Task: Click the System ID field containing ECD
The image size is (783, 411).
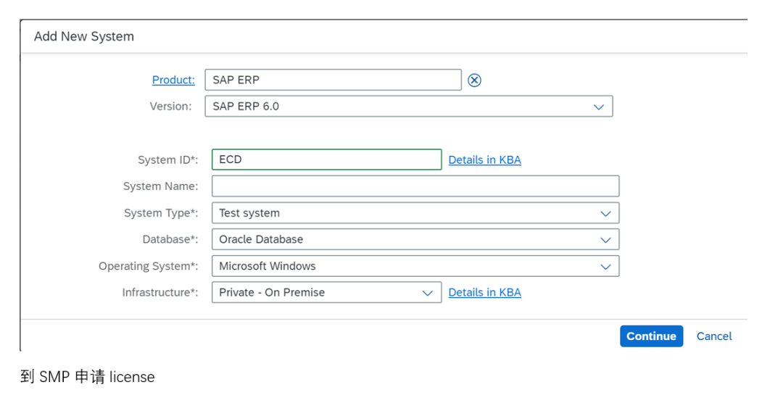Action: 326,159
